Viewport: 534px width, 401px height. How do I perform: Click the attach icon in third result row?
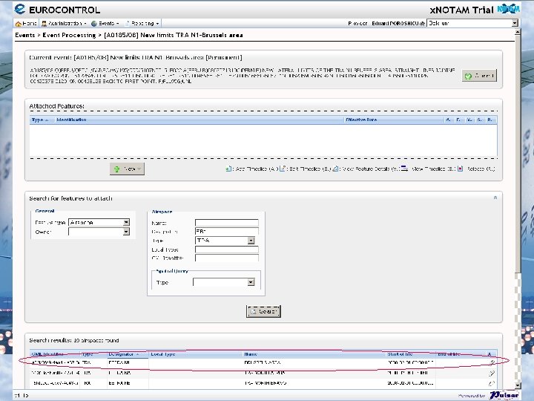pyautogui.click(x=492, y=383)
